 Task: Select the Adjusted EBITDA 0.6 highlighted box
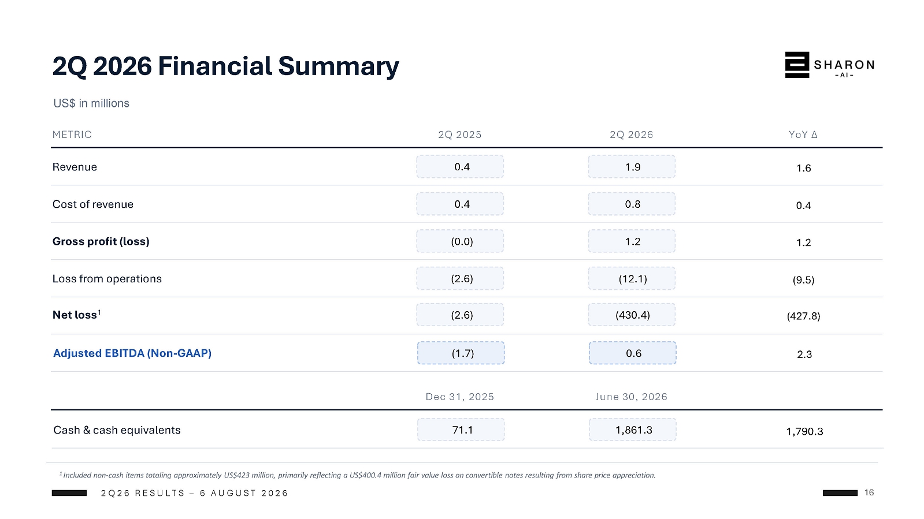(633, 353)
